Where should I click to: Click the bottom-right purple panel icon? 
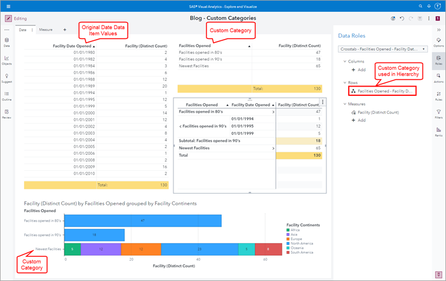point(439,274)
